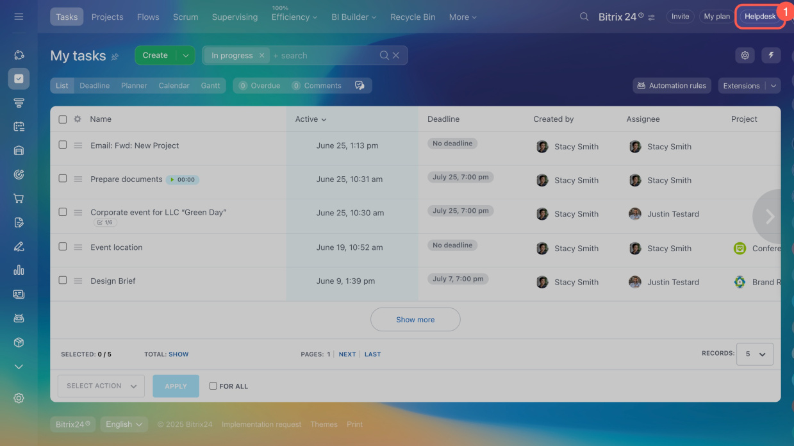Open the SELECT ACTION dropdown
This screenshot has height=446, width=794.
tap(101, 386)
